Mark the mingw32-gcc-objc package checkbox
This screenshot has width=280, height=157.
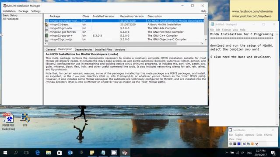(x=47, y=39)
